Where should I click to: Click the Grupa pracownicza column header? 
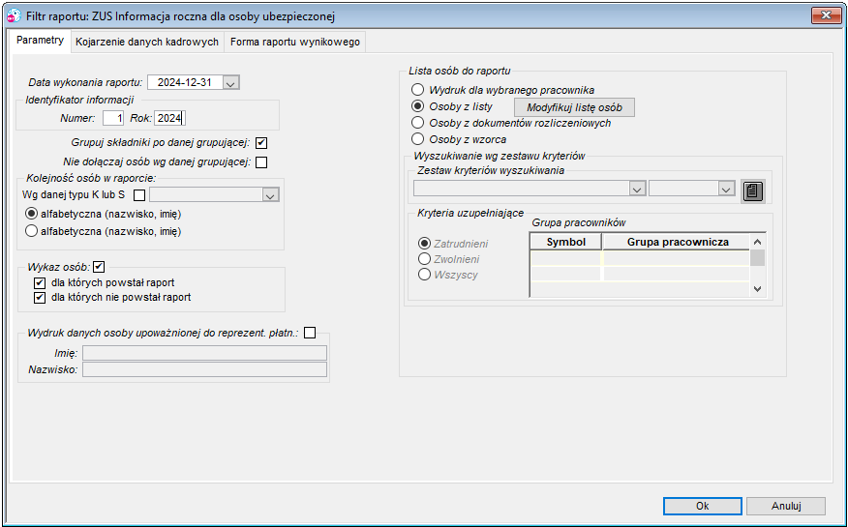(x=677, y=242)
